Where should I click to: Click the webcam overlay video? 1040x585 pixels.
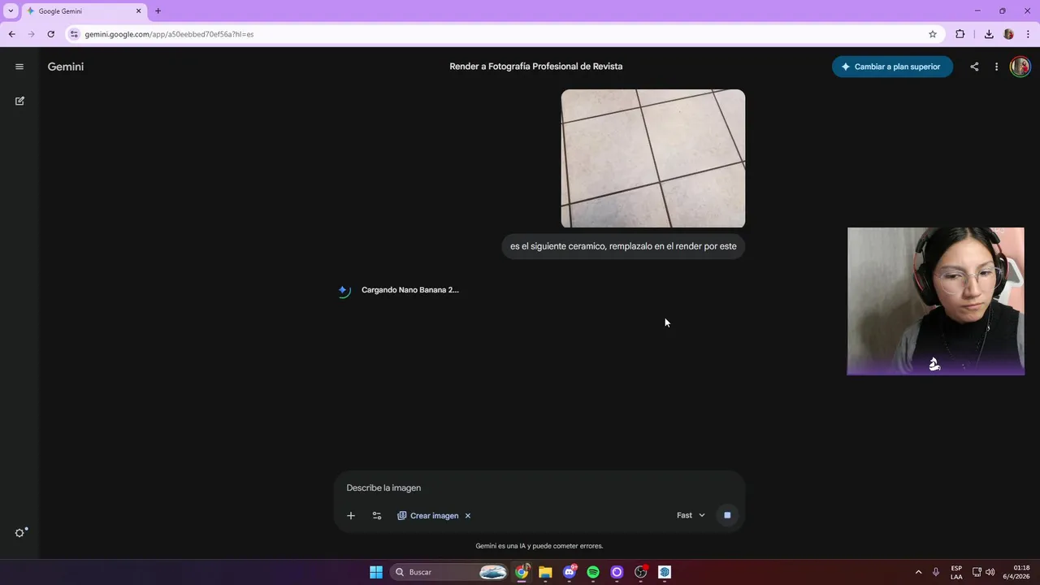pos(936,301)
